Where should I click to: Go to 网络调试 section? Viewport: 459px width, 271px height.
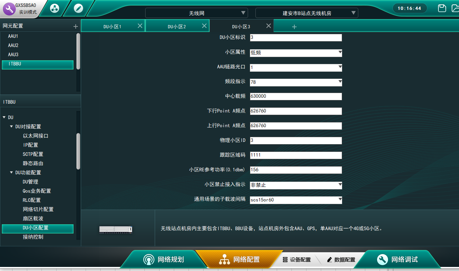[398, 259]
